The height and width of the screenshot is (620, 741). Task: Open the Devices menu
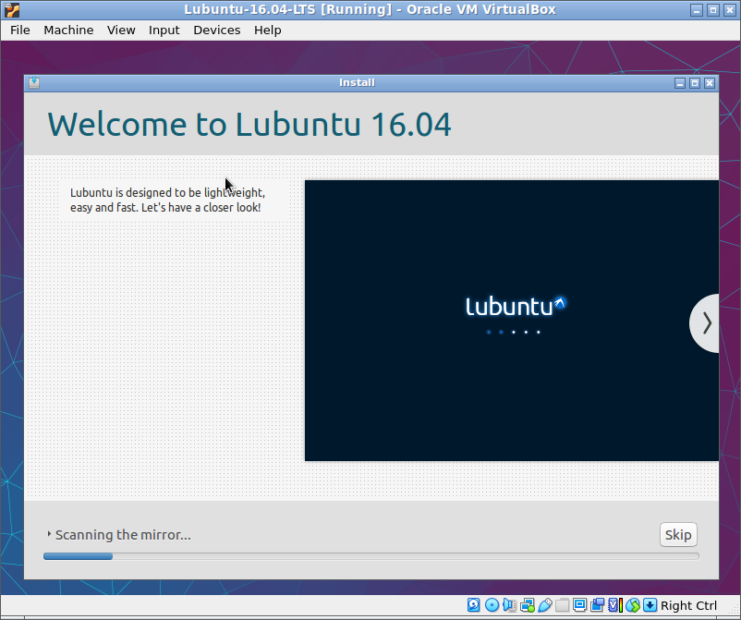coord(217,30)
